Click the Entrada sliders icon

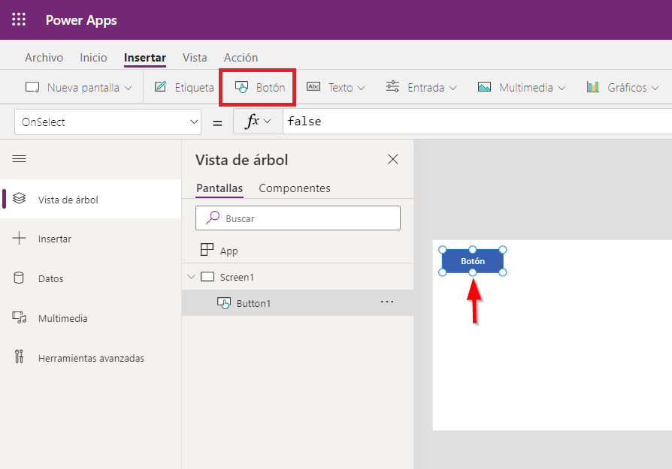pos(392,86)
